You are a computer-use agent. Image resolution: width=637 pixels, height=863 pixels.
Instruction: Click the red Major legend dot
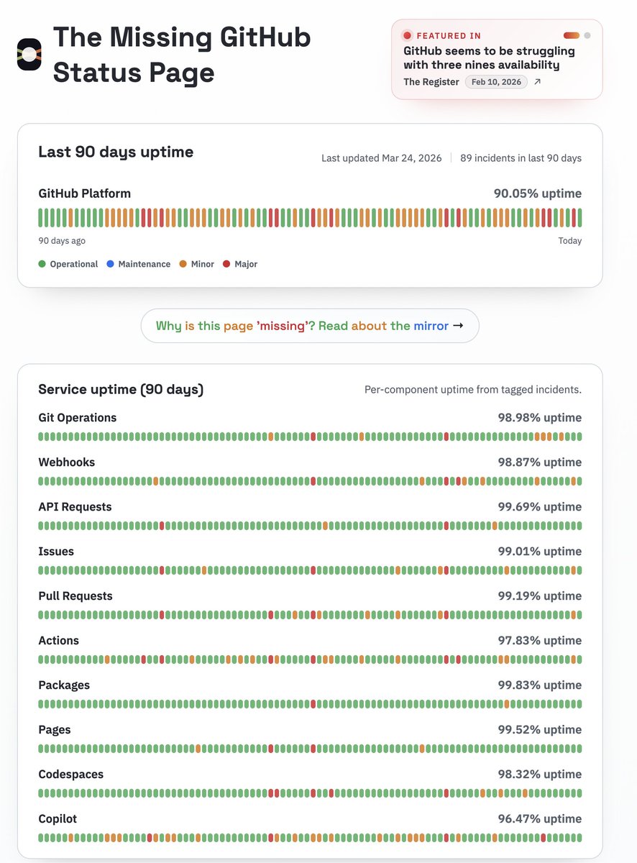[226, 264]
